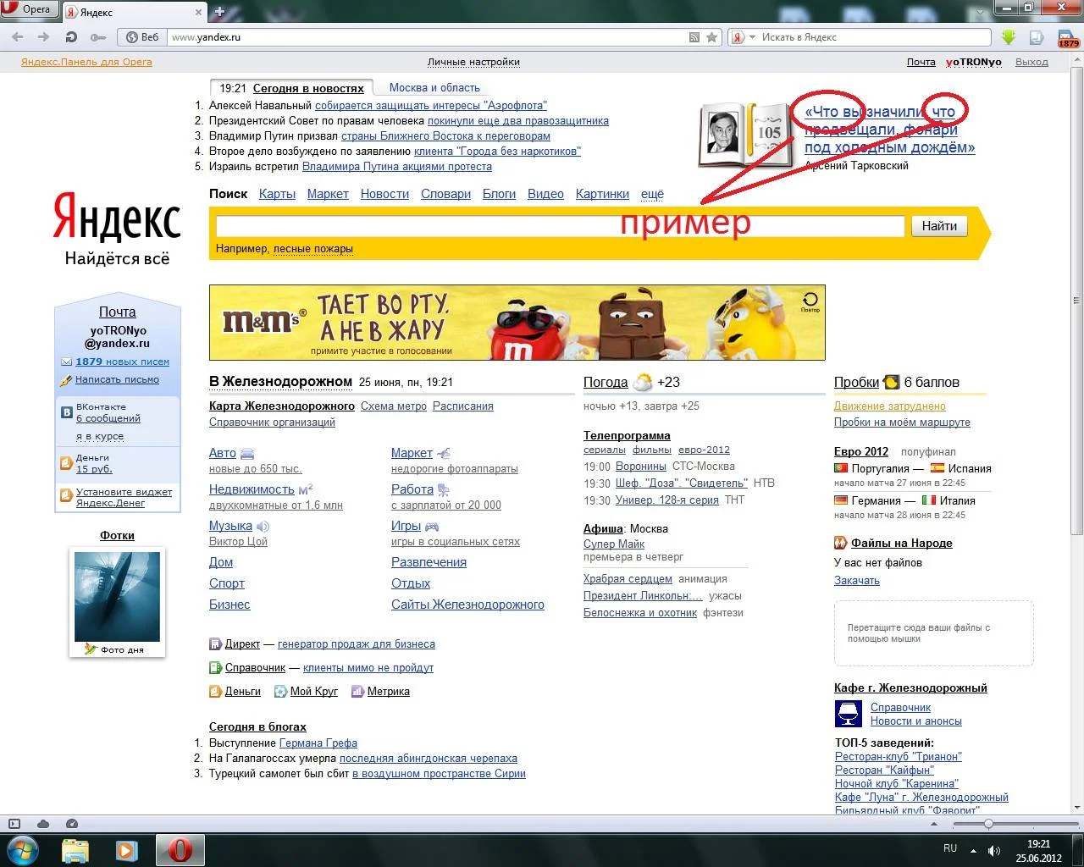Click the volume icon in system tray
1084x867 pixels.
point(994,850)
